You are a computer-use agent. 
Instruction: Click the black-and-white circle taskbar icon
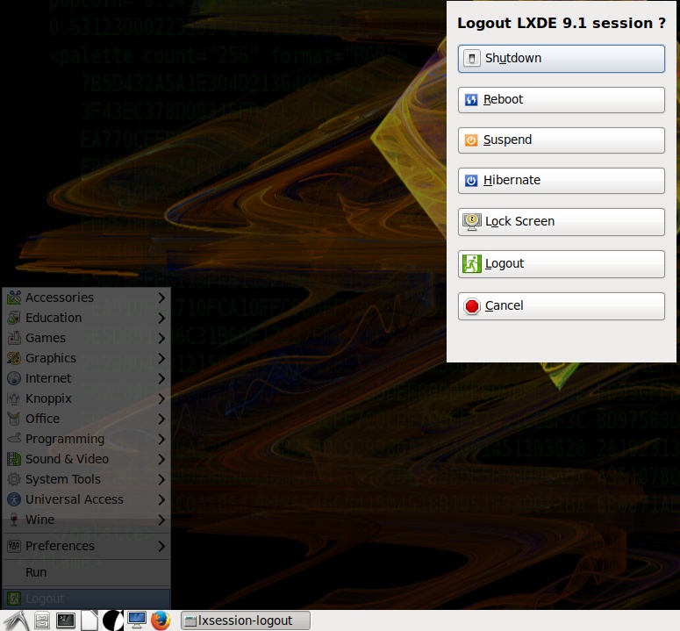(x=113, y=620)
